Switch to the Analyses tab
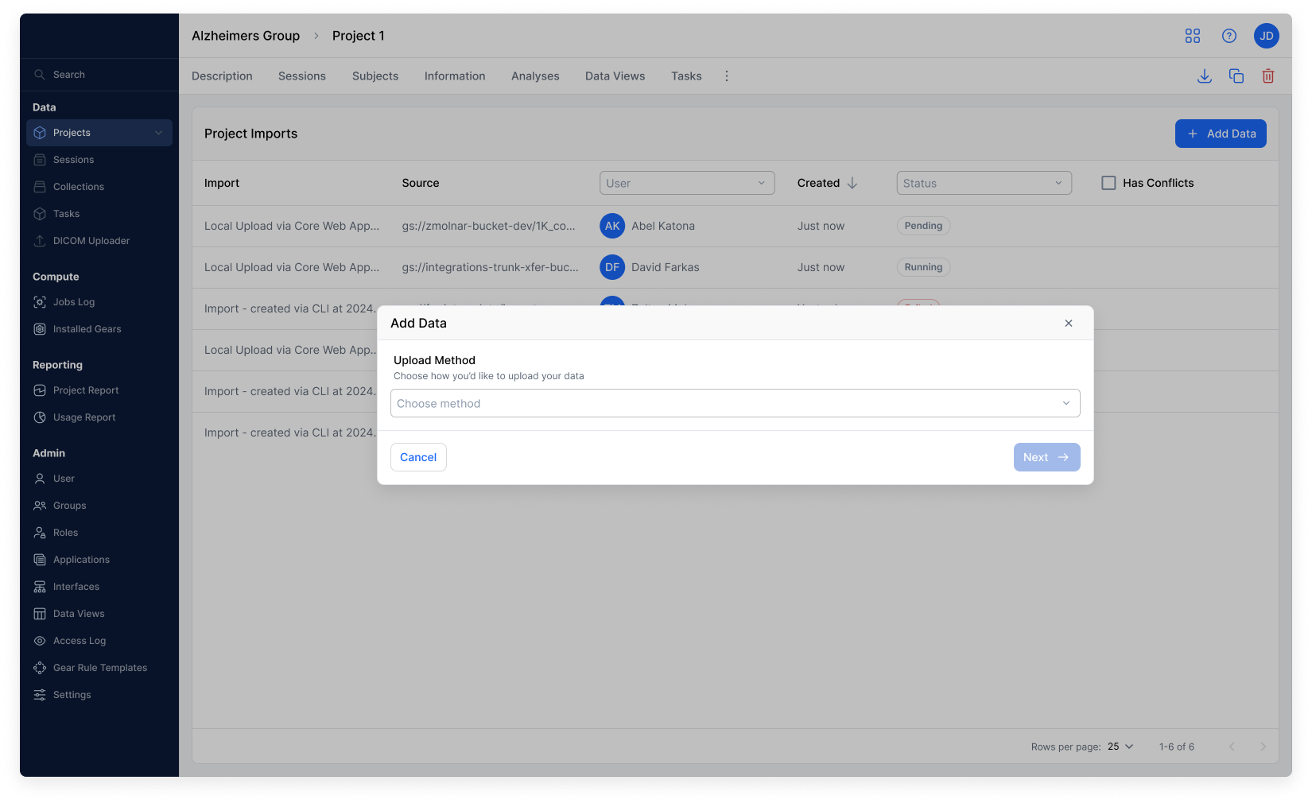This screenshot has height=803, width=1312. [x=535, y=76]
